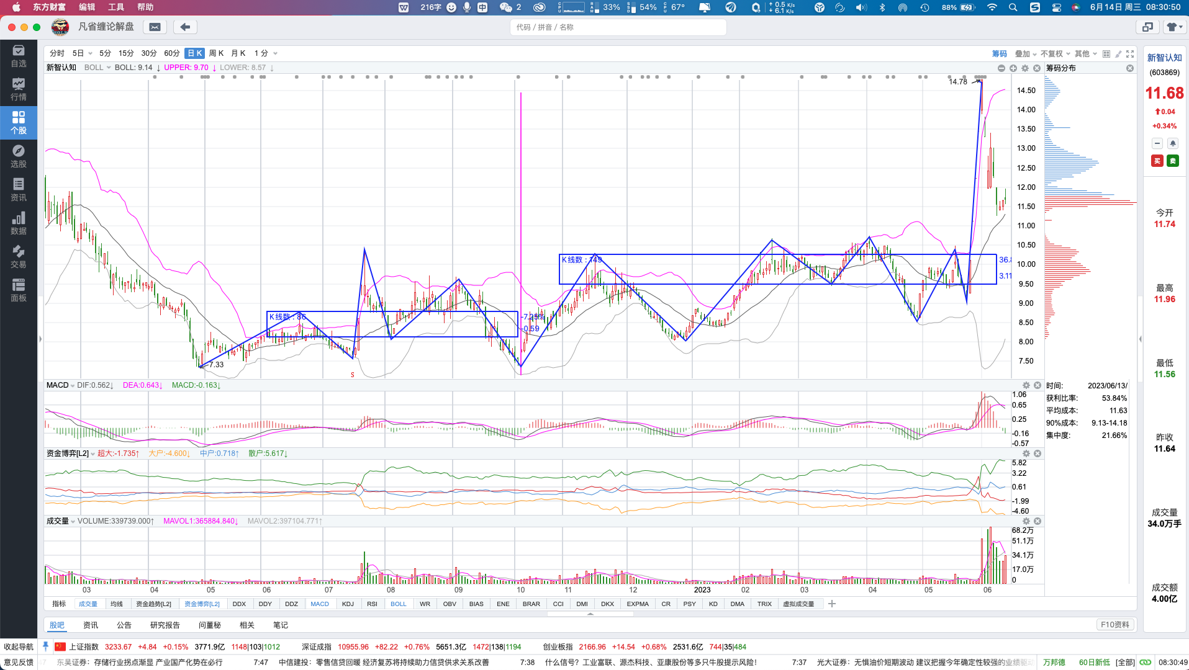Open the 资讯 news sidebar icon
This screenshot has height=670, width=1189.
coord(19,190)
